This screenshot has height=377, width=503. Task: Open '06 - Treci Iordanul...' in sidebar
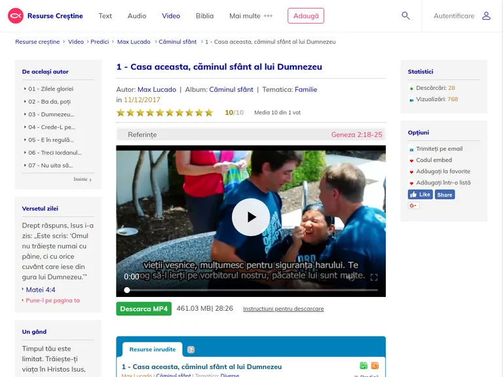[55, 153]
